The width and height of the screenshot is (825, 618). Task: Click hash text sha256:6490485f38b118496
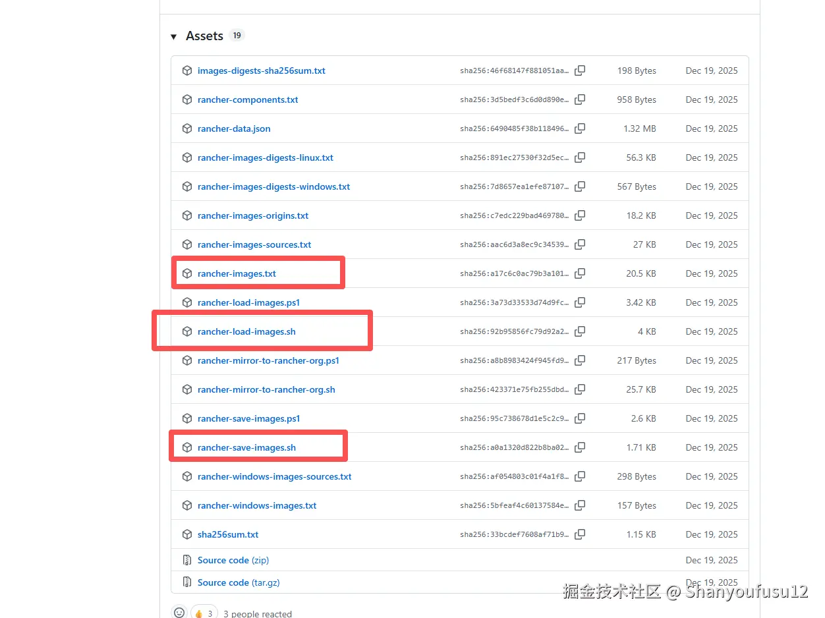515,128
